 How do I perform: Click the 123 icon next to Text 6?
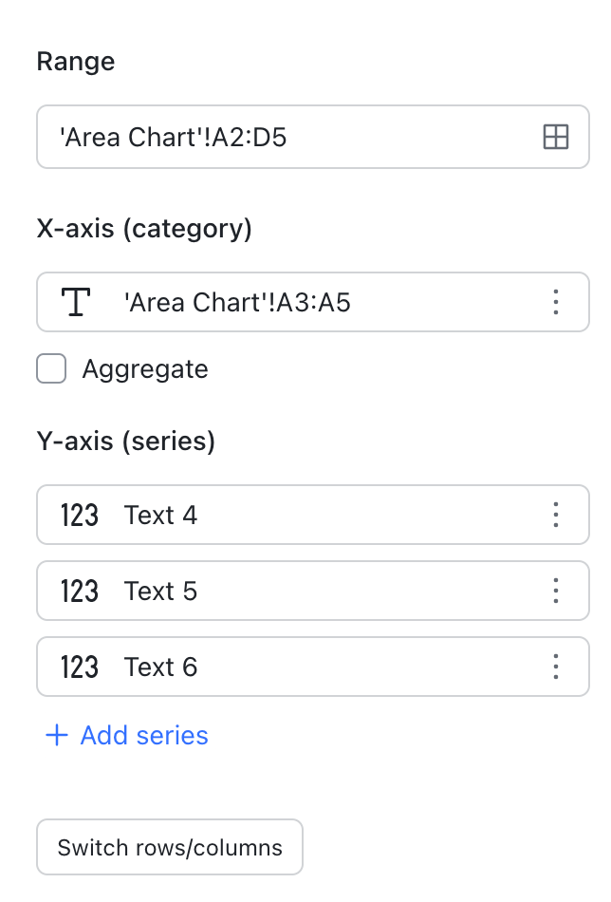tap(79, 667)
